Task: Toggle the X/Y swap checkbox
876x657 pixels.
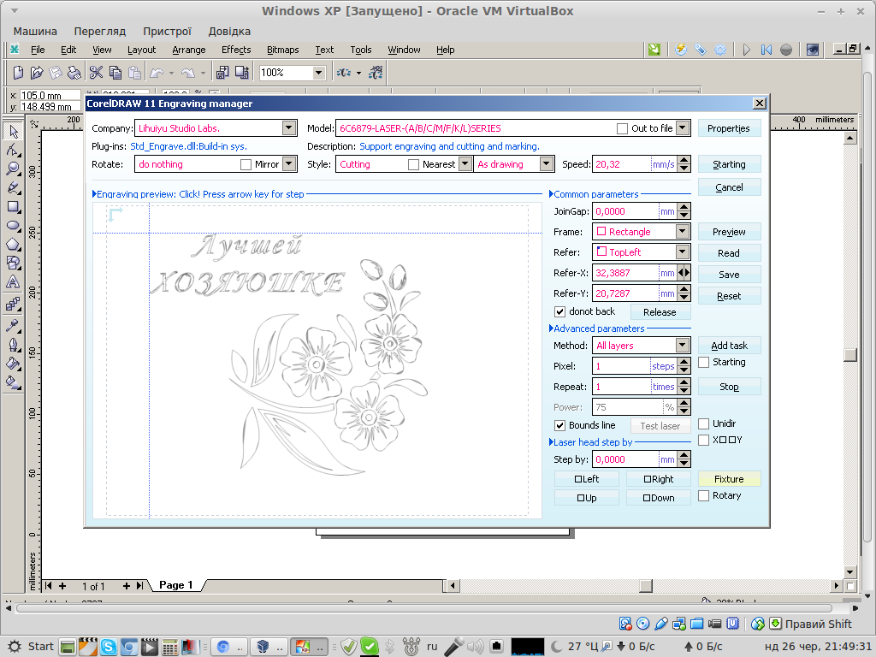Action: pyautogui.click(x=704, y=440)
